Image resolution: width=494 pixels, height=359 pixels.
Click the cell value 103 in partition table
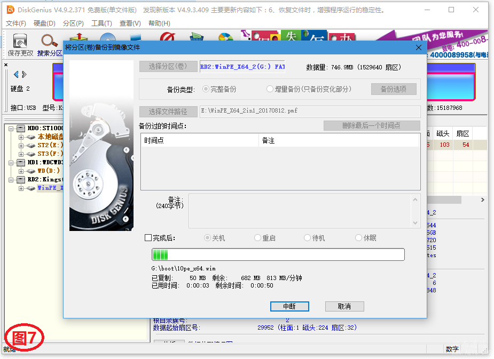tap(444, 145)
